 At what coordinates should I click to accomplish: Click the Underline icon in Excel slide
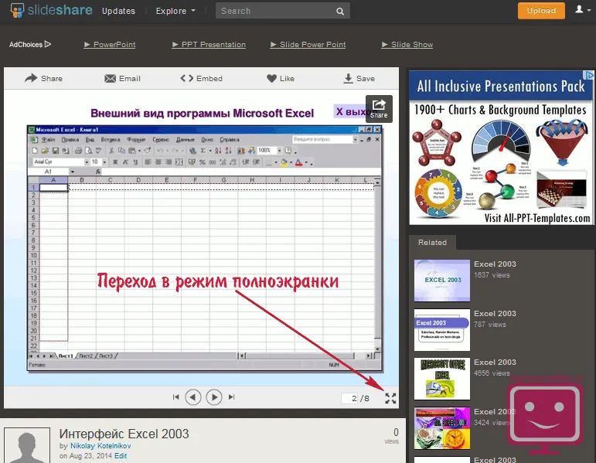(x=135, y=162)
